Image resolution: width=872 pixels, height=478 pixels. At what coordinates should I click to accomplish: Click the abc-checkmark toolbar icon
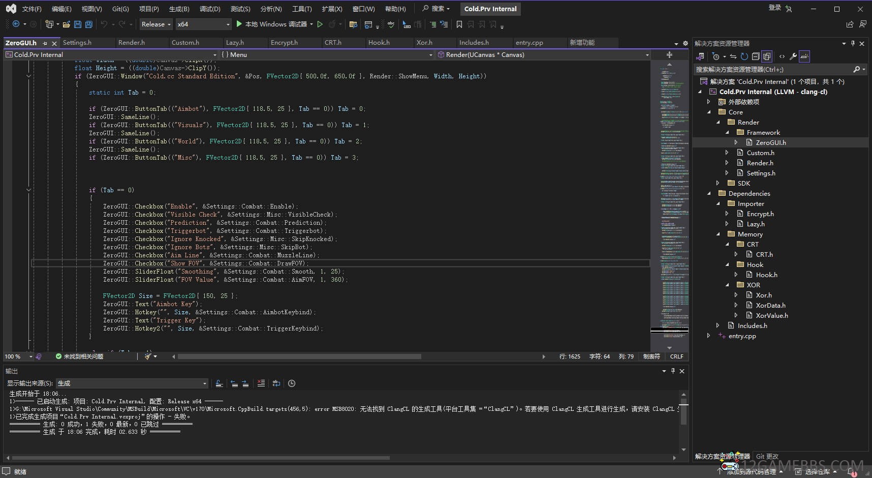click(x=391, y=24)
